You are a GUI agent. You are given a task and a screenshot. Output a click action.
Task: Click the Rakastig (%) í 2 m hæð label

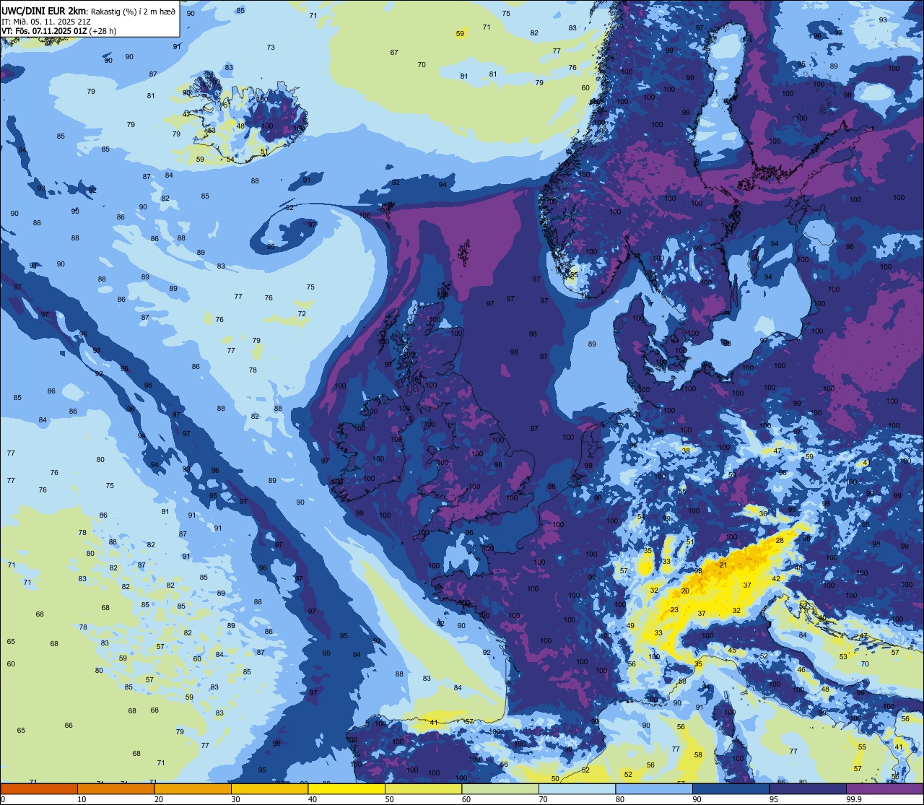click(x=133, y=11)
